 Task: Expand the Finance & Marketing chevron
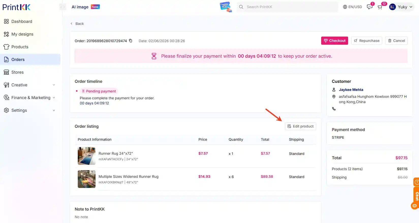pyautogui.click(x=54, y=98)
